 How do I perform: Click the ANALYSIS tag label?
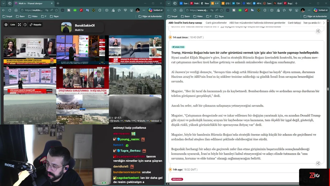point(178,47)
